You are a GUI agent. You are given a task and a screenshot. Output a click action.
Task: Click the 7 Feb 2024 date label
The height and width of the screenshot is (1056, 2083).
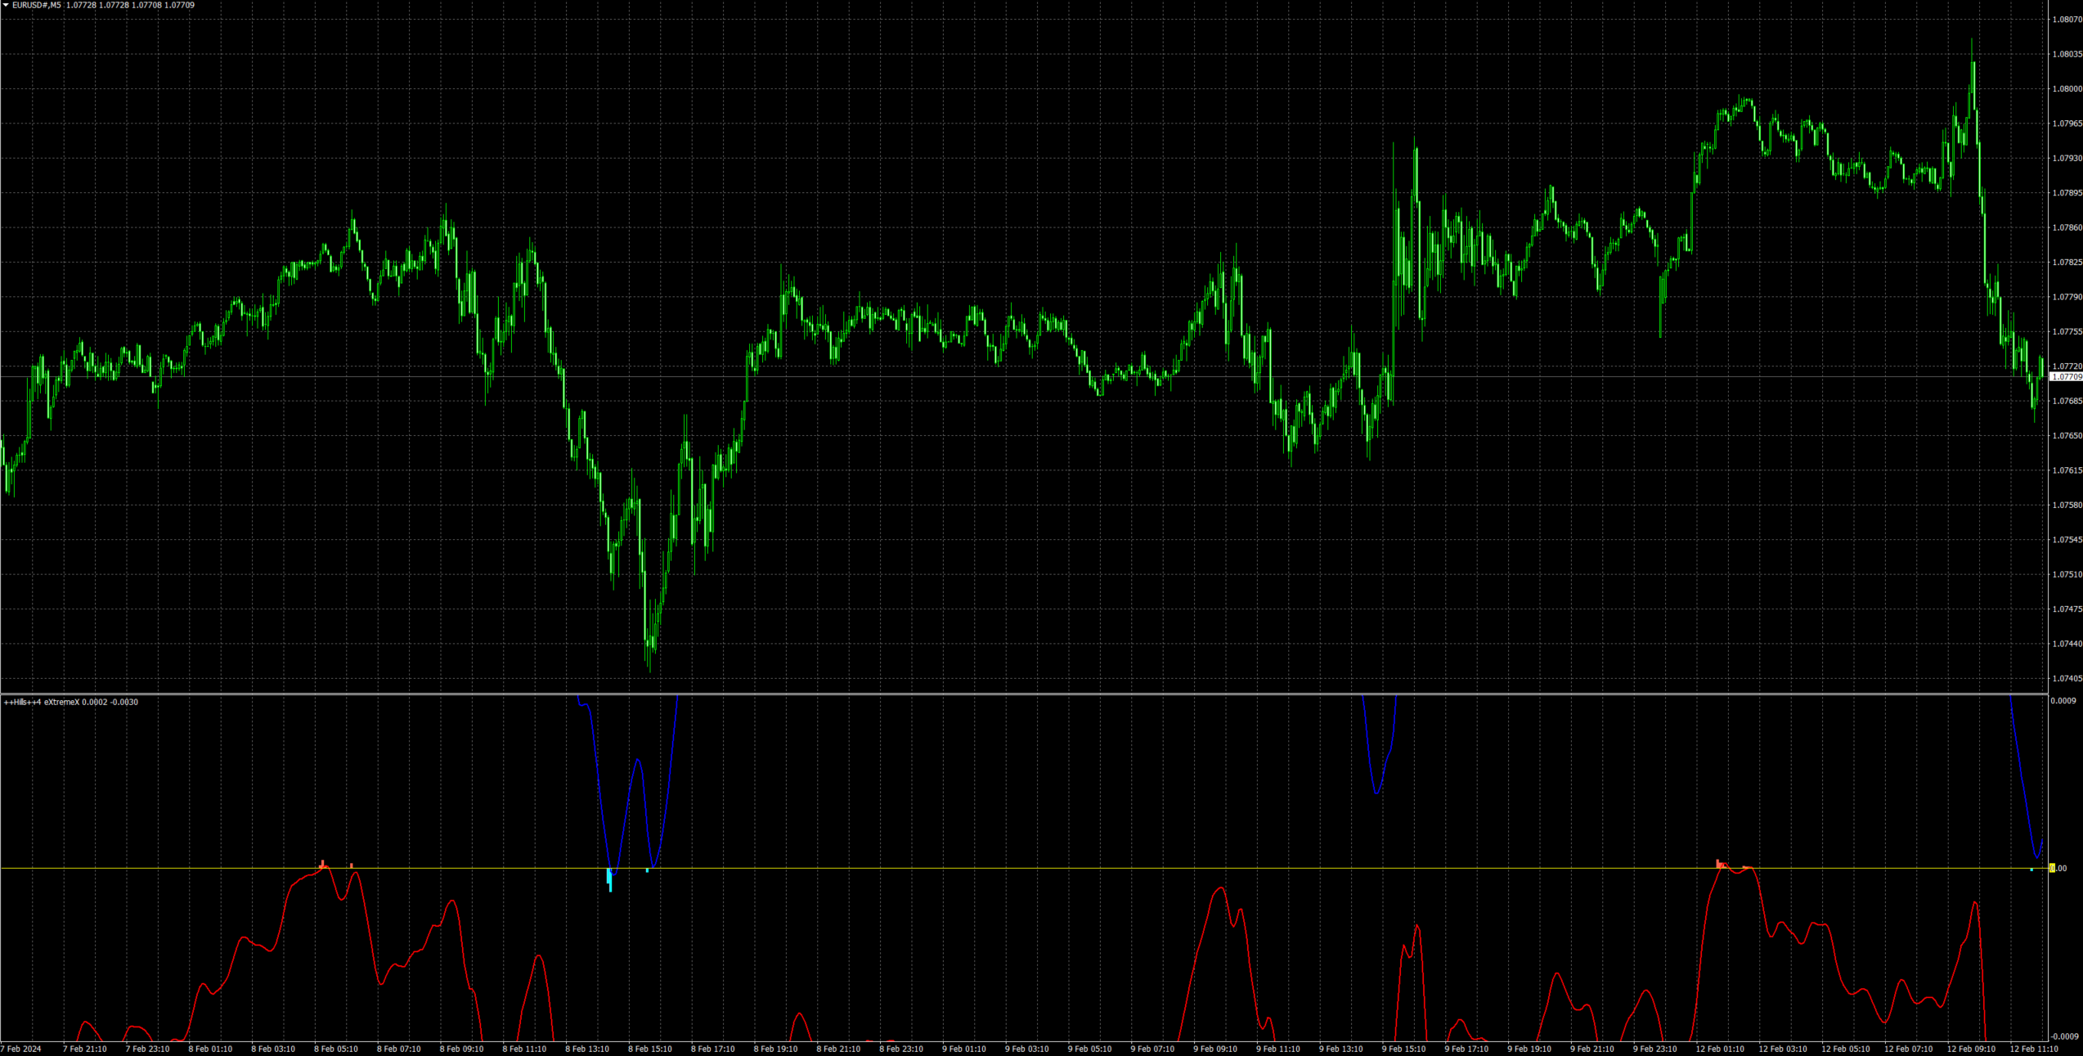(21, 1049)
